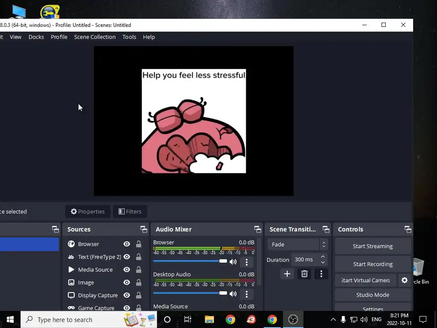Select the Browser source globe icon
Viewport: 437px width, 328px height.
point(71,244)
